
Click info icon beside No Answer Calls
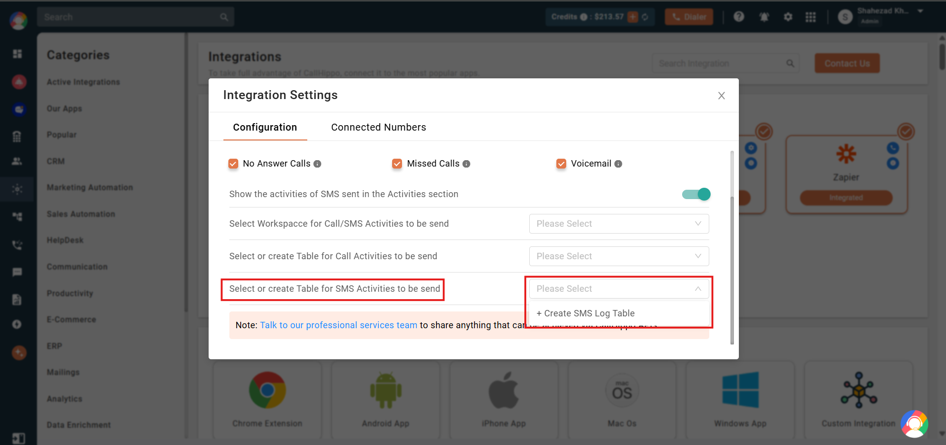pyautogui.click(x=317, y=164)
